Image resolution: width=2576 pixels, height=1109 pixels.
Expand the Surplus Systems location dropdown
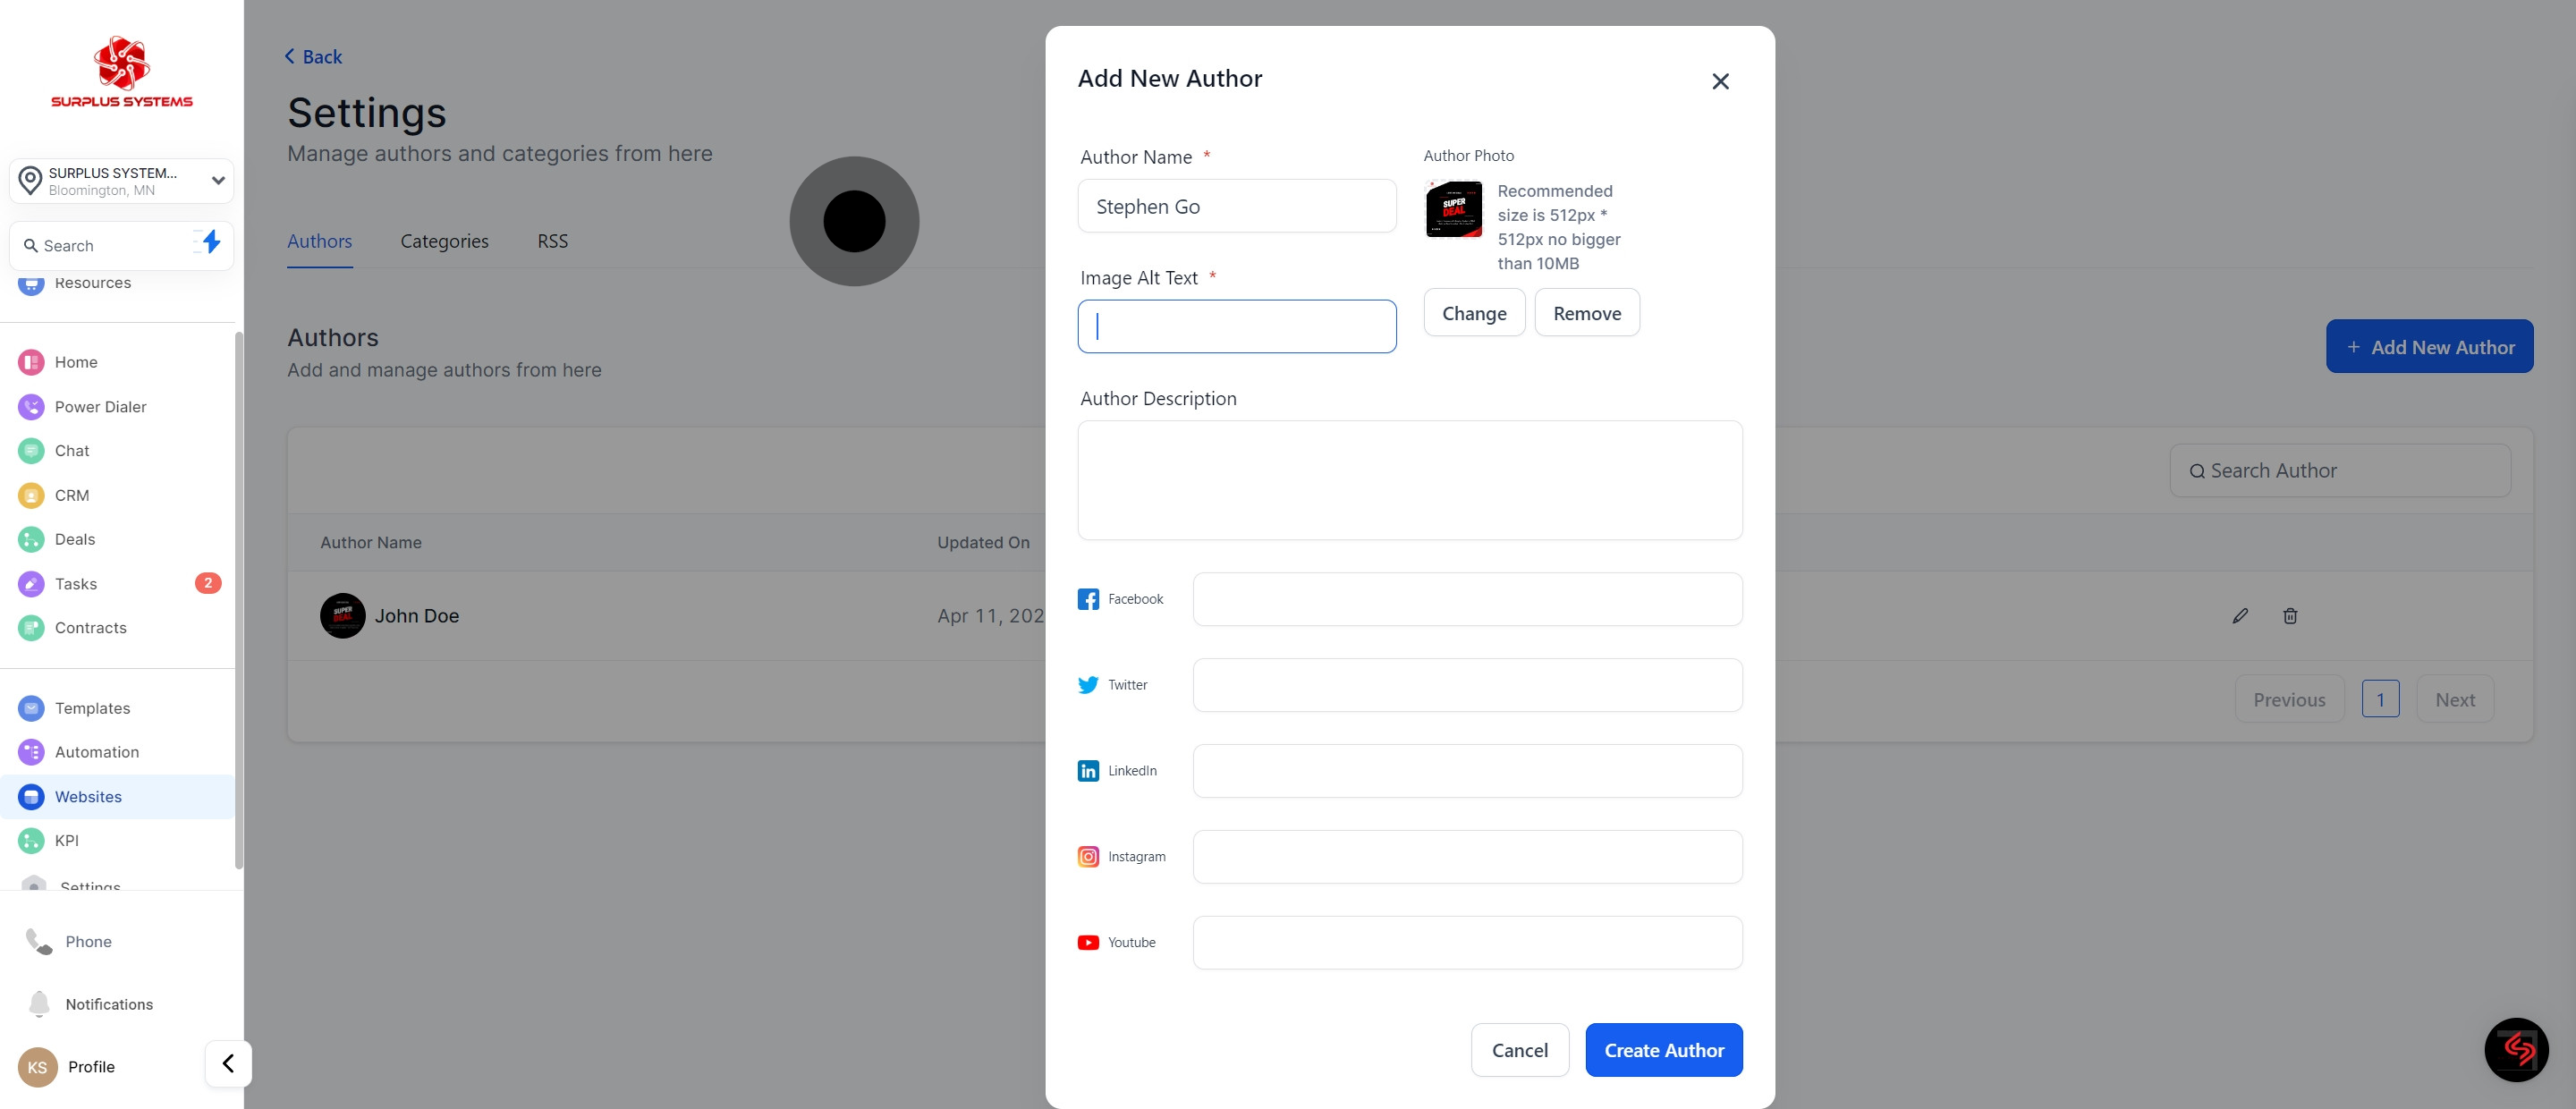[217, 181]
